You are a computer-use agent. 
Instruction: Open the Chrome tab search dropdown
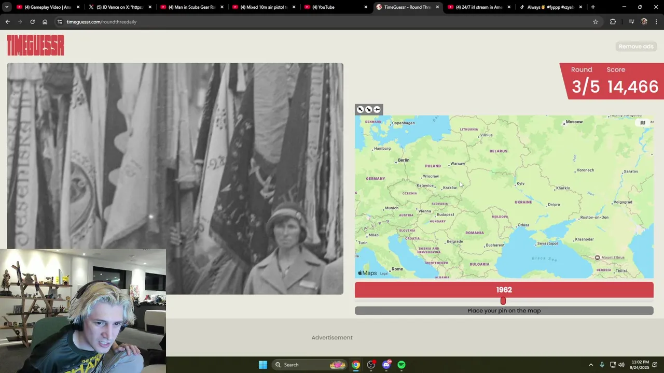pos(7,7)
